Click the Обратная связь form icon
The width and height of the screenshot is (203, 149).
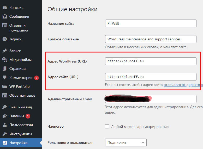(5, 96)
